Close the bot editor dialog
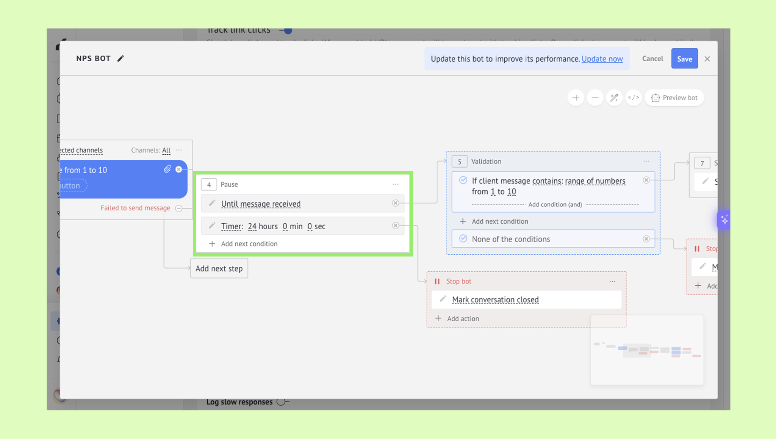The height and width of the screenshot is (439, 776). 707,59
